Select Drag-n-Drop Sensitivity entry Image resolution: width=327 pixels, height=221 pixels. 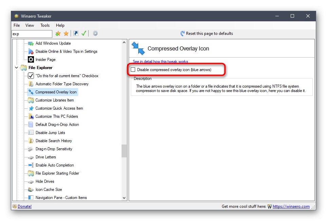coord(54,149)
